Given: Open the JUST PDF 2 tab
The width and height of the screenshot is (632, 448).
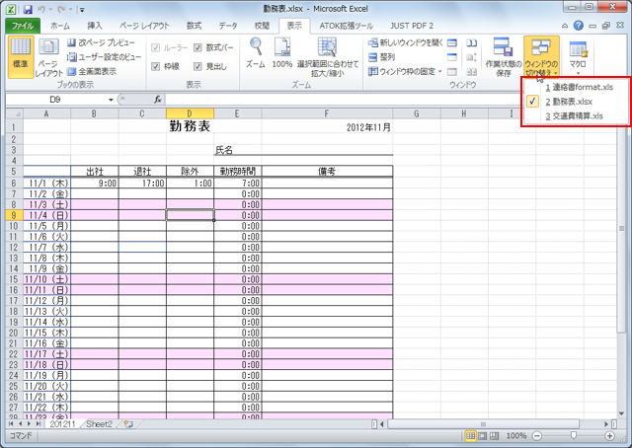Looking at the screenshot, I should coord(412,26).
